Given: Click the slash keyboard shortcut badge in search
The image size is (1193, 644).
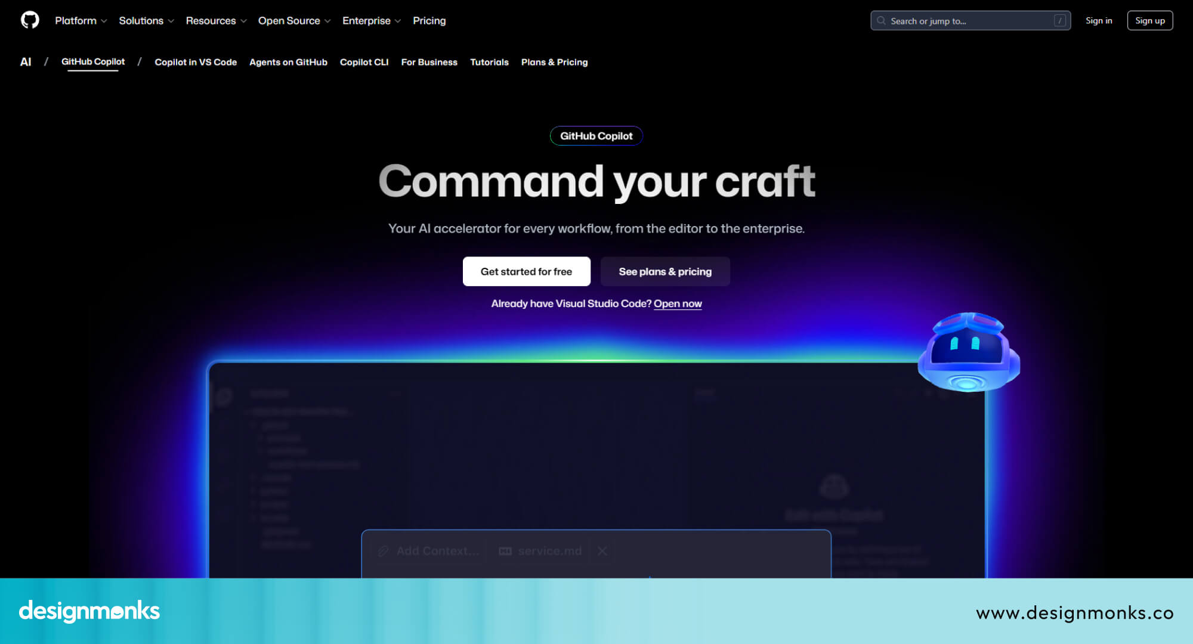Looking at the screenshot, I should (x=1058, y=20).
